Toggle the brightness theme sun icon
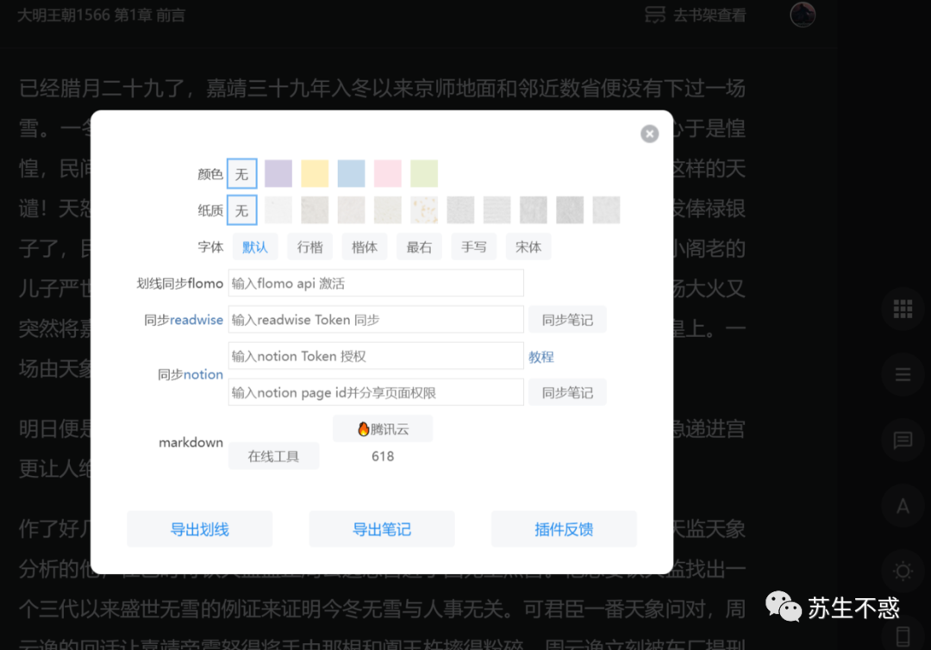Screen dimensions: 931x650 pos(903,571)
